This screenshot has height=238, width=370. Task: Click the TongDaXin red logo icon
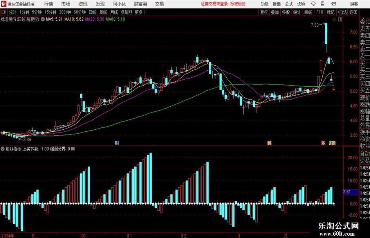click(x=3, y=4)
